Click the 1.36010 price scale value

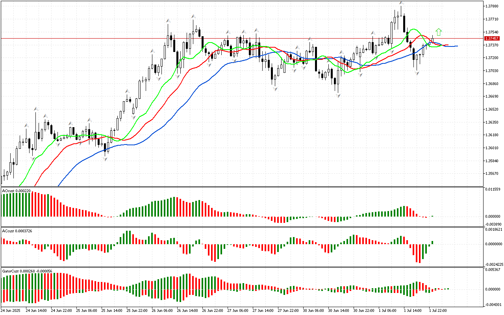coord(493,148)
